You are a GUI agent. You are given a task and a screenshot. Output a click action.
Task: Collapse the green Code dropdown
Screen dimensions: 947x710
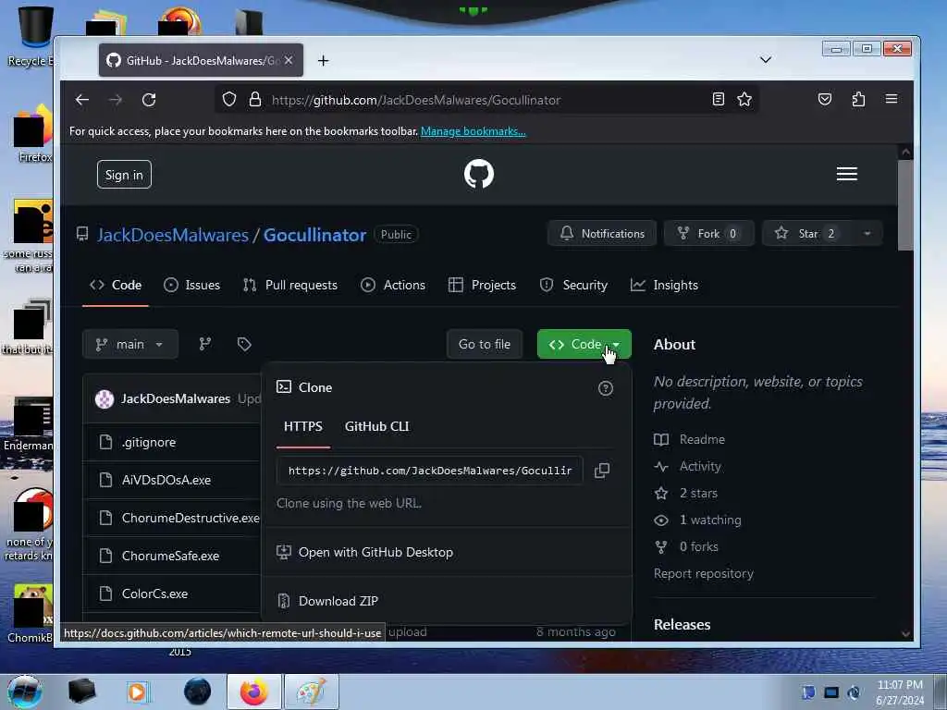coord(584,344)
